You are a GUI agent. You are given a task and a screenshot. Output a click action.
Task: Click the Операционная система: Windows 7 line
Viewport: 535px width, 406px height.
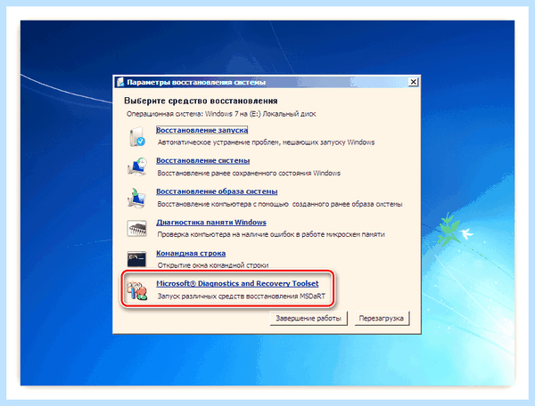221,114
